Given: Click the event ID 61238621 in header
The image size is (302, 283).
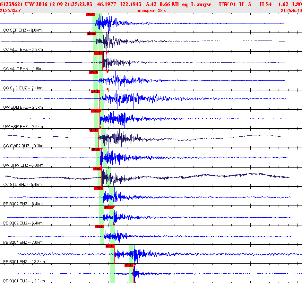Looking at the screenshot, I should coord(11,4).
